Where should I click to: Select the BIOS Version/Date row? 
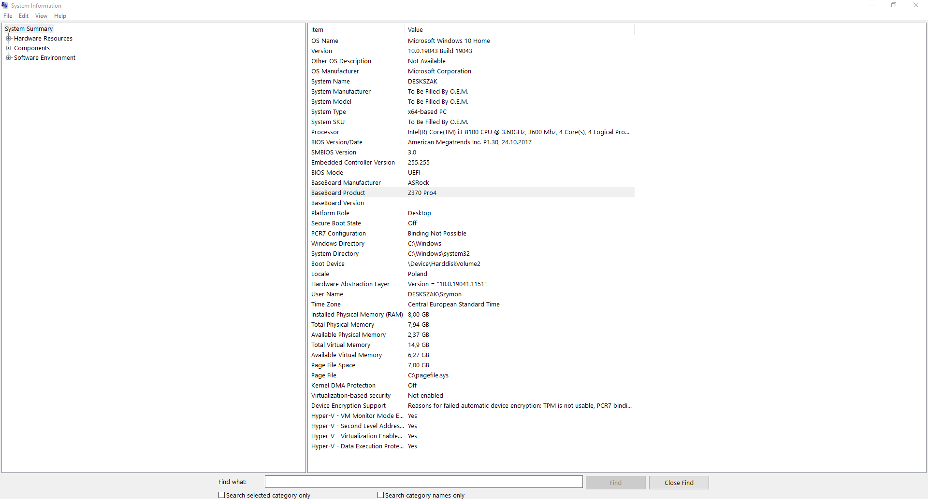pos(471,142)
